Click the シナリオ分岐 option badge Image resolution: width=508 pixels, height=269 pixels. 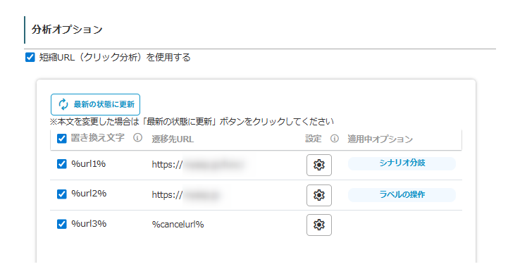coord(402,163)
